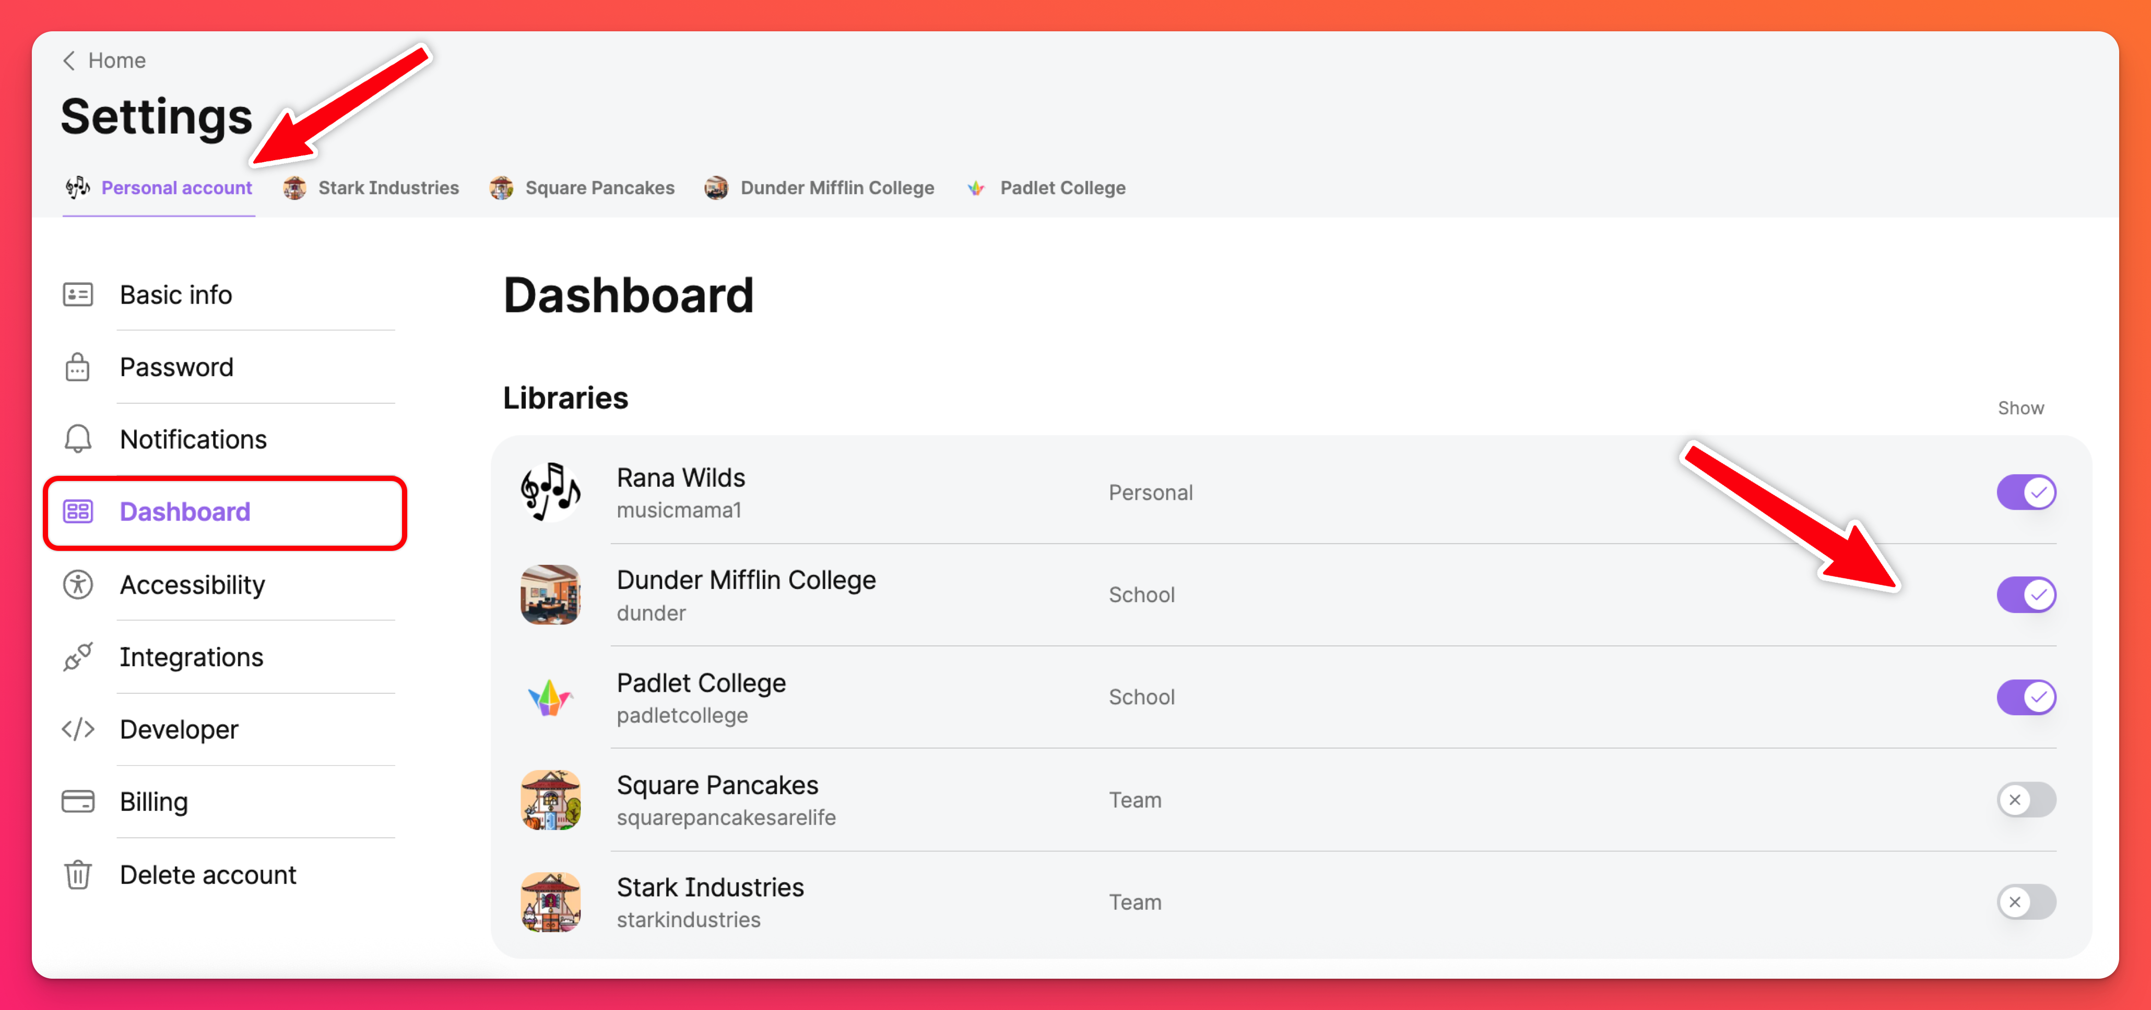Image resolution: width=2151 pixels, height=1010 pixels.
Task: Turn off Dunder Mifflin College library toggle
Action: pyautogui.click(x=2025, y=595)
